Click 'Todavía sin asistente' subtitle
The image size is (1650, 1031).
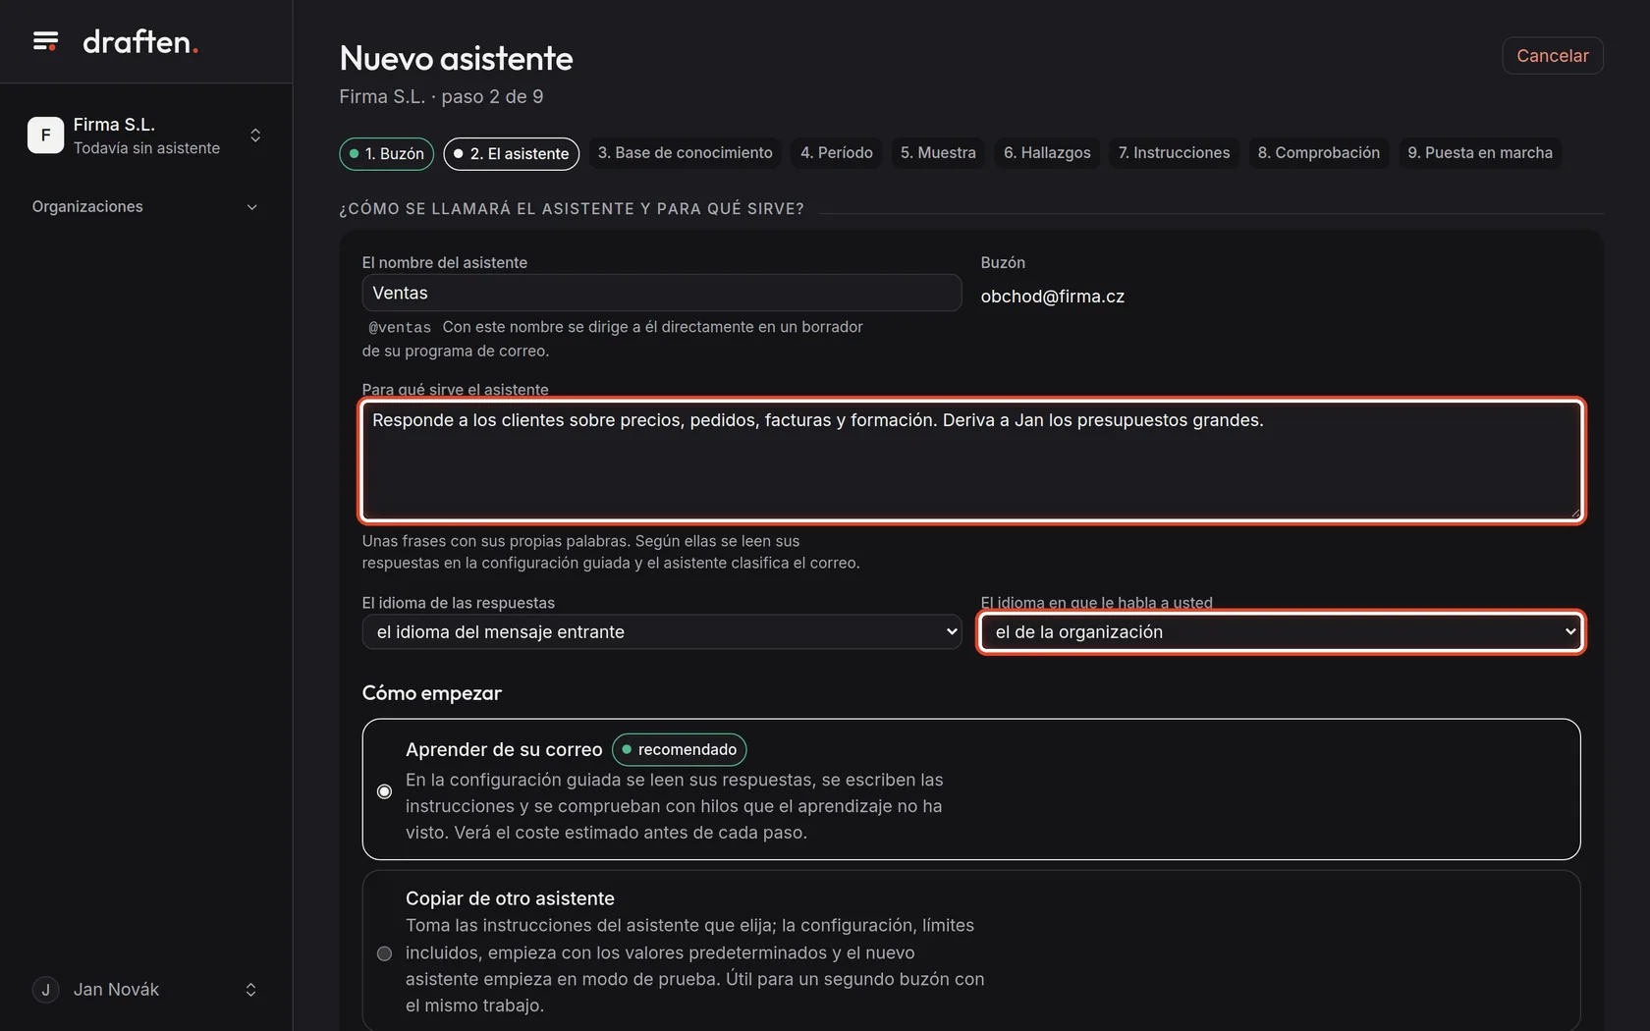point(146,148)
